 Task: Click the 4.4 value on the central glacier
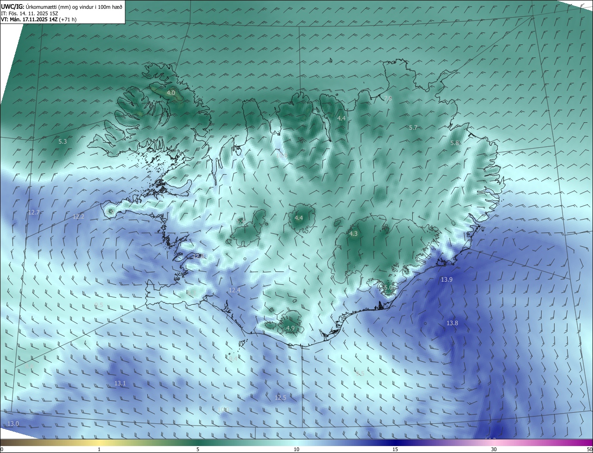tap(299, 218)
